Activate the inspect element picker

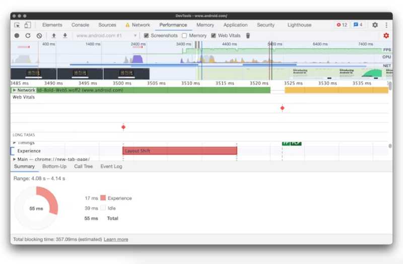(x=17, y=25)
